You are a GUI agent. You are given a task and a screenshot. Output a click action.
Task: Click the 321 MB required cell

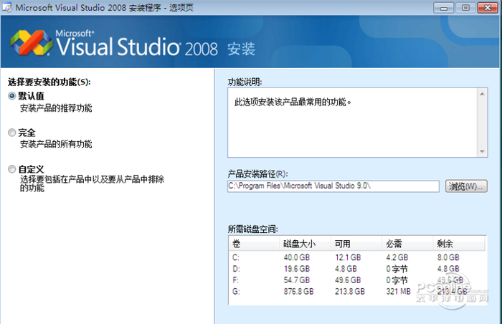click(398, 291)
